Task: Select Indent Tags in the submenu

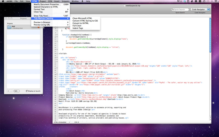Action: coord(78,28)
